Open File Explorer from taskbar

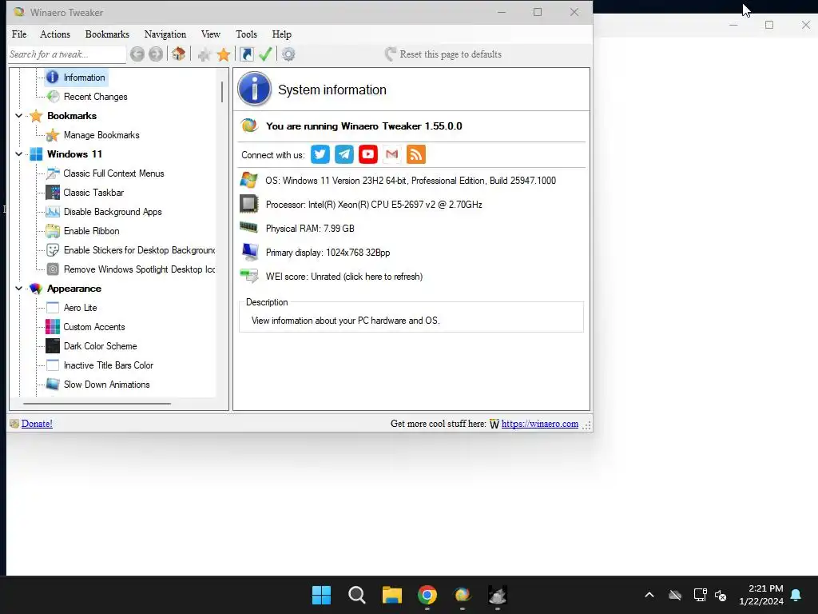(x=391, y=595)
